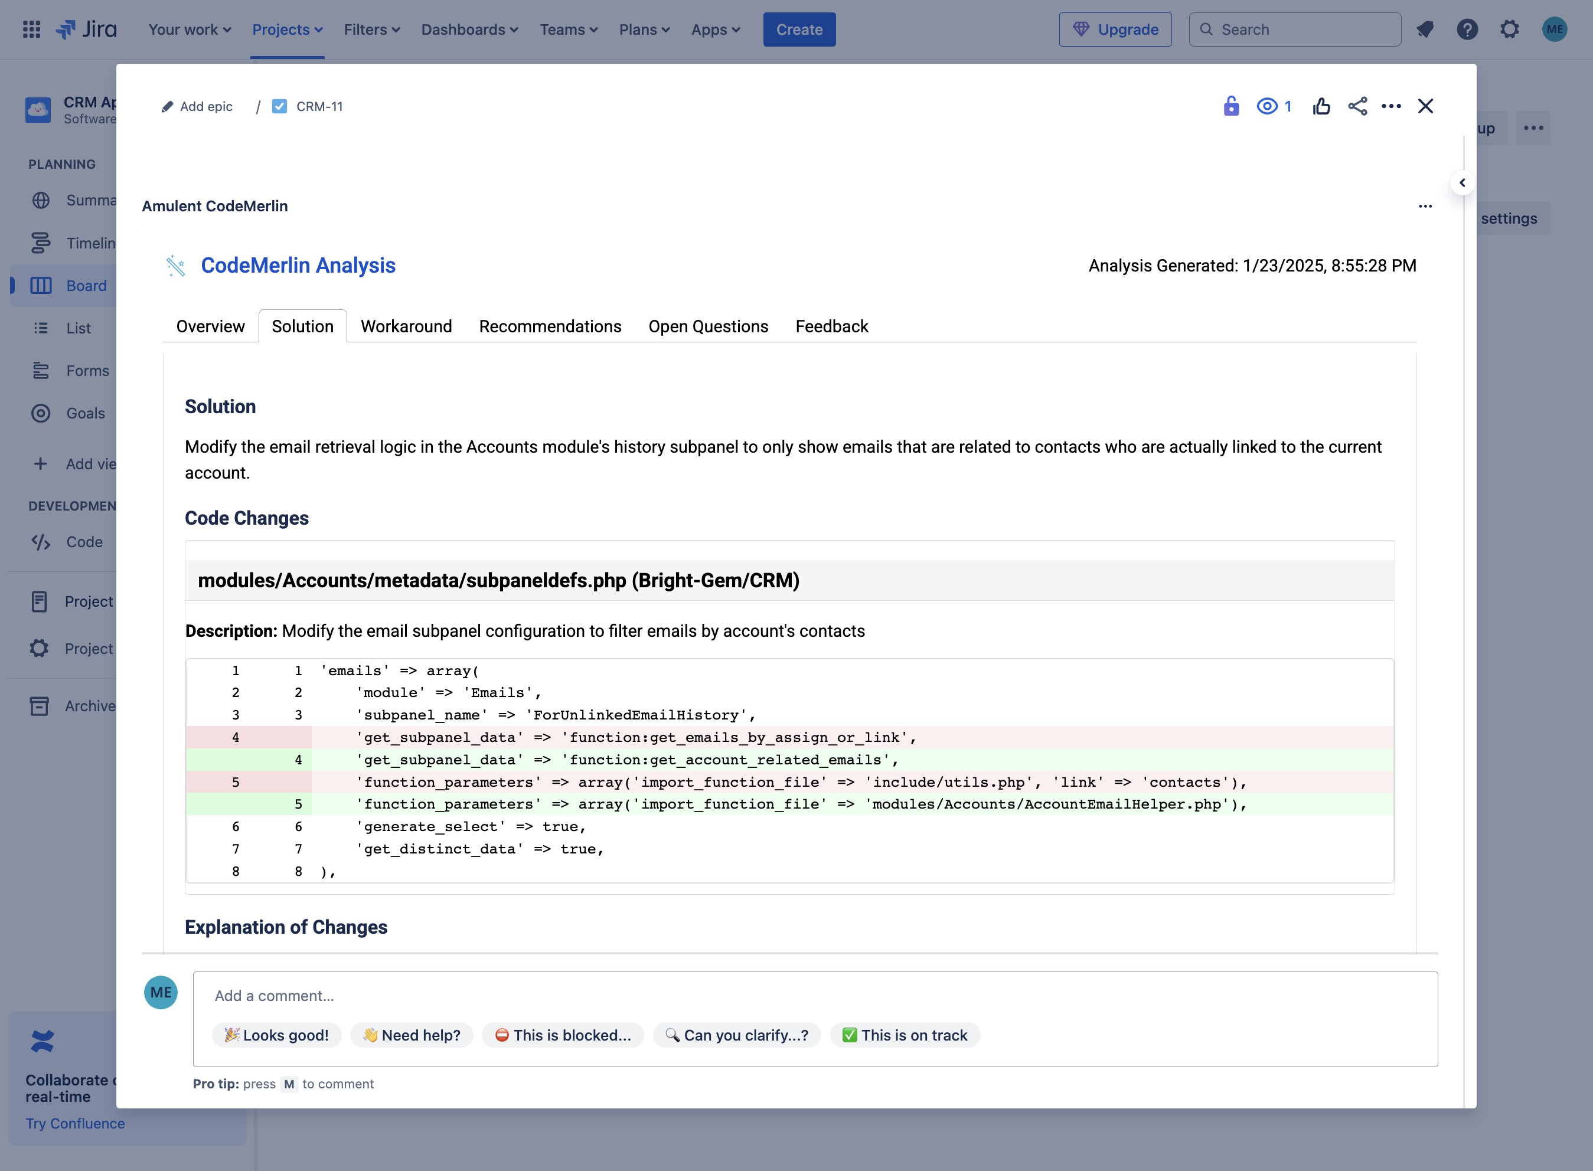Image resolution: width=1593 pixels, height=1171 pixels.
Task: Open the Recommendations tab
Action: (550, 327)
